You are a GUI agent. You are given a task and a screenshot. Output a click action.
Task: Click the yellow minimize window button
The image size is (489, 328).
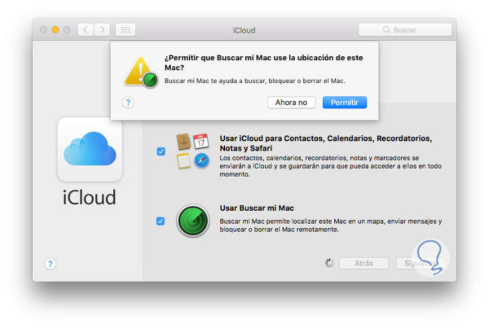point(55,29)
